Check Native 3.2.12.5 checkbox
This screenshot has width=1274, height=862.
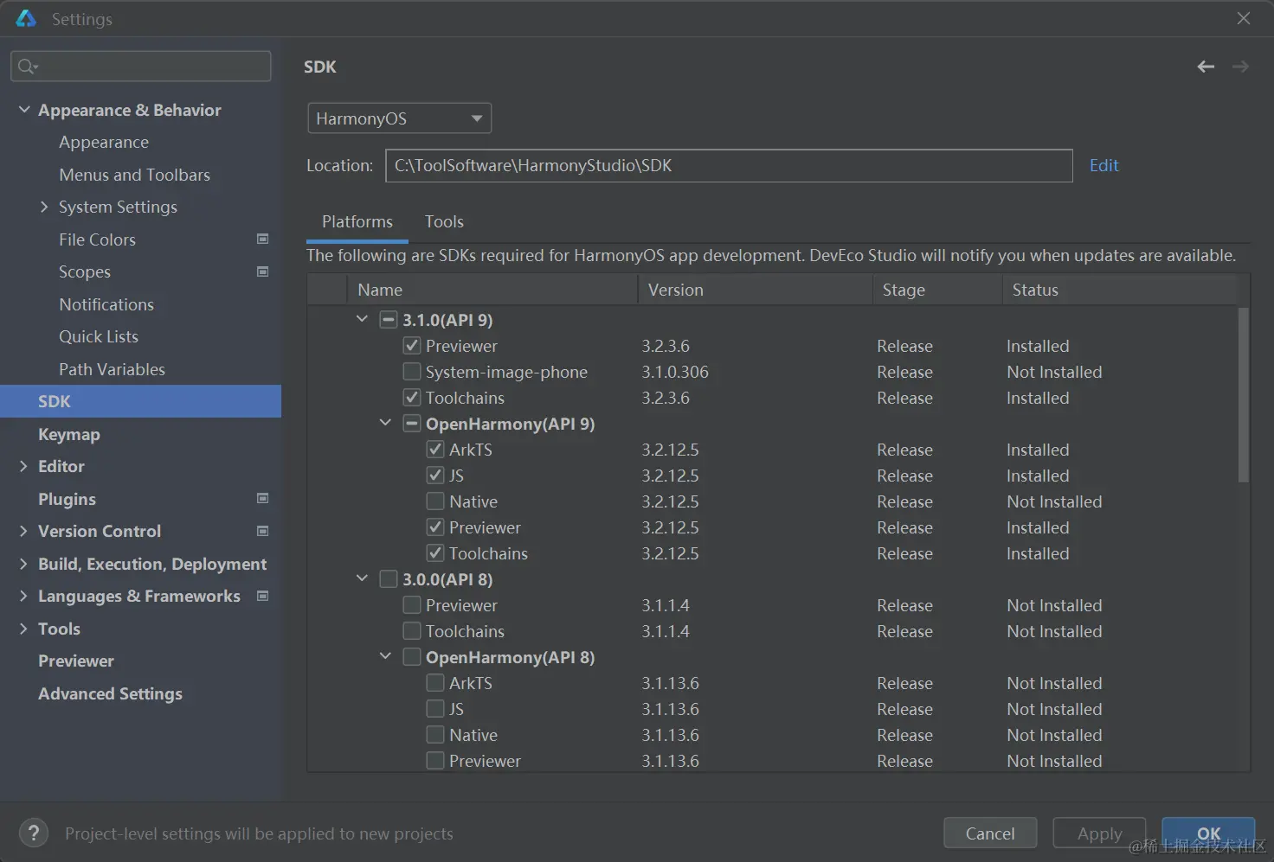click(x=435, y=501)
